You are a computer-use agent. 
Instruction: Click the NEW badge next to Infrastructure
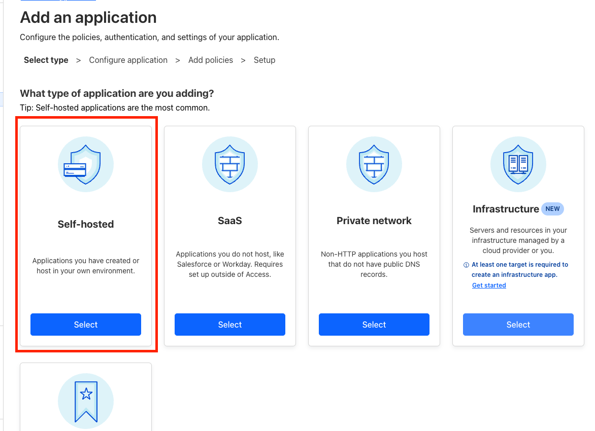coord(552,209)
